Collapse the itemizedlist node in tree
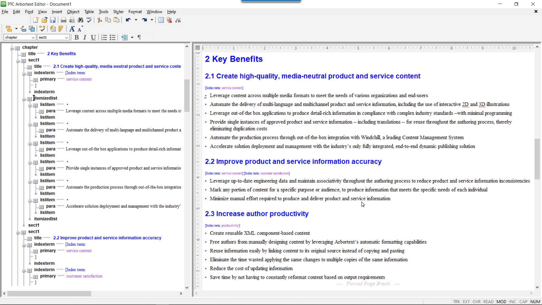This screenshot has height=305, width=542. point(24,99)
